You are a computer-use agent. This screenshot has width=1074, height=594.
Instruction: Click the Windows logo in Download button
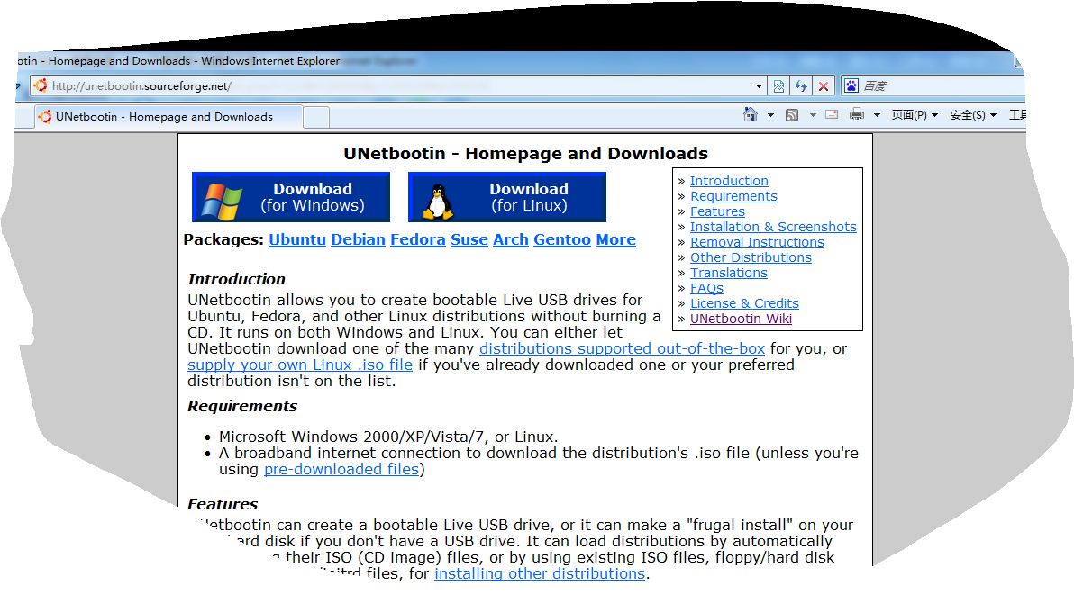pos(223,201)
